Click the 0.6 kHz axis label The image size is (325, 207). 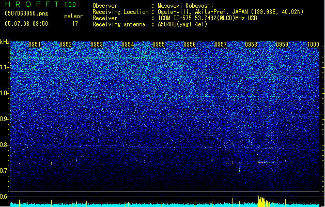pyautogui.click(x=4, y=197)
